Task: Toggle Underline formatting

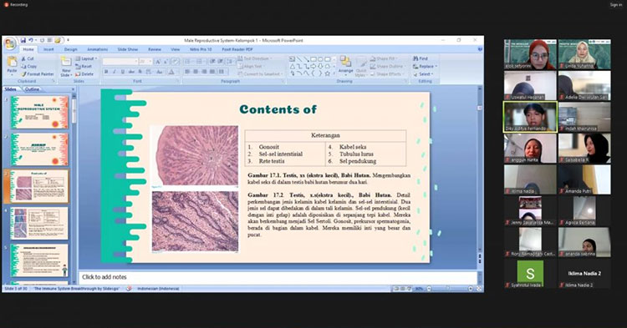Action: [122, 72]
